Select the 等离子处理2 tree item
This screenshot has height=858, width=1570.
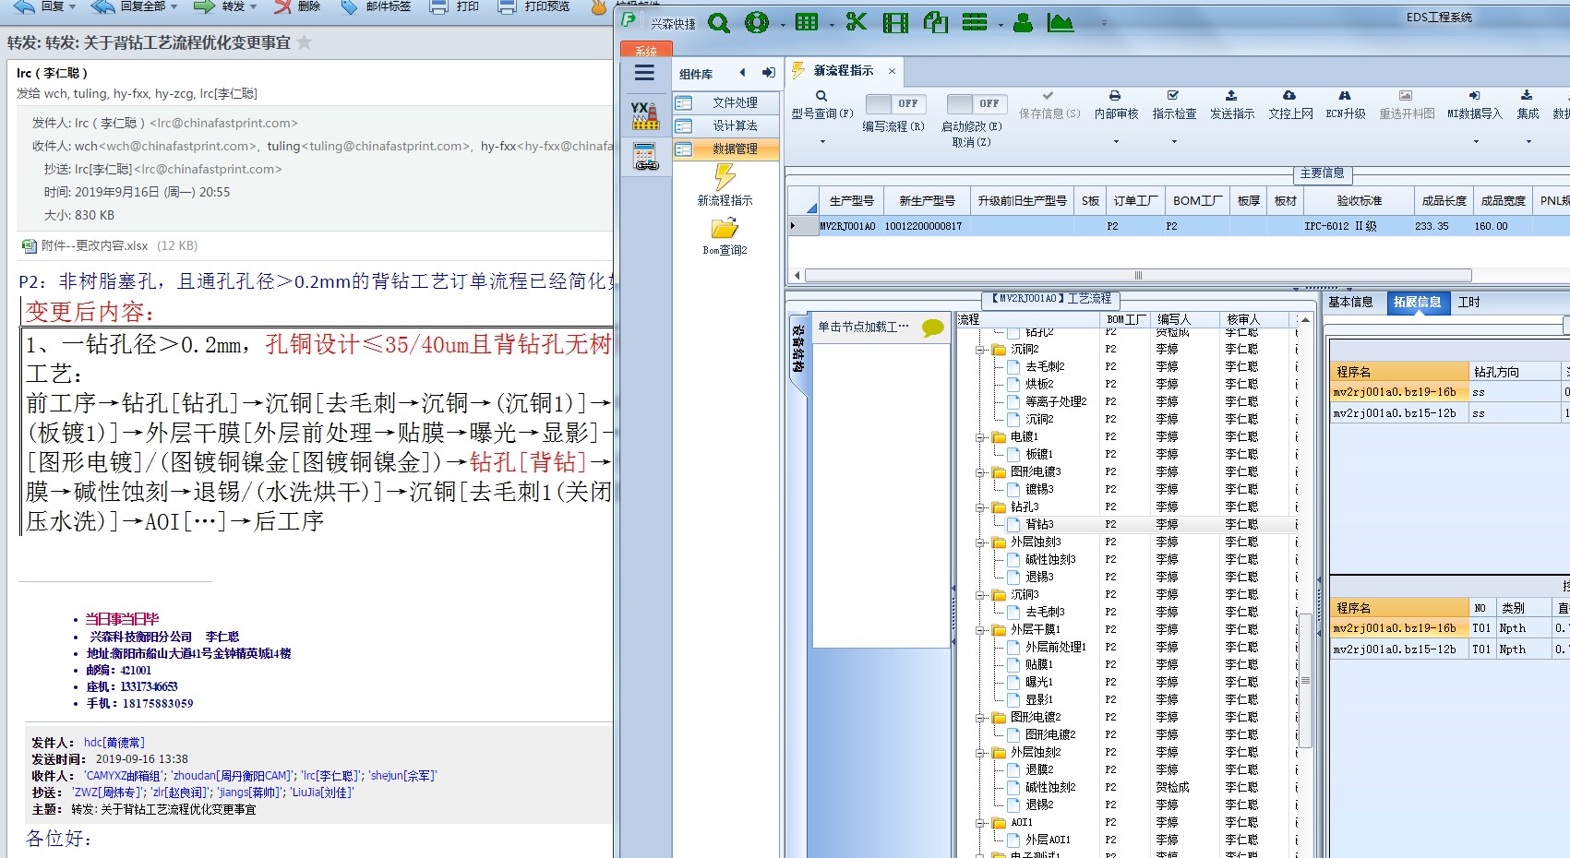[1056, 401]
